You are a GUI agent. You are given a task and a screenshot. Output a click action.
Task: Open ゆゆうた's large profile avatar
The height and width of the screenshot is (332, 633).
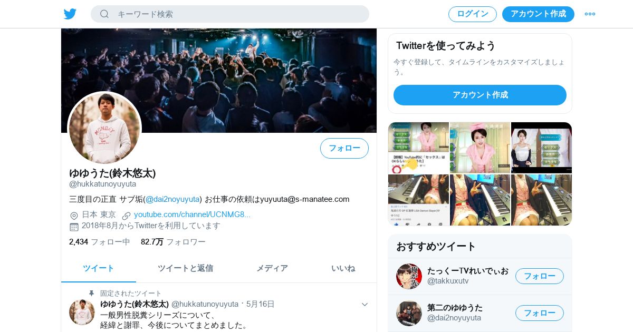point(104,128)
